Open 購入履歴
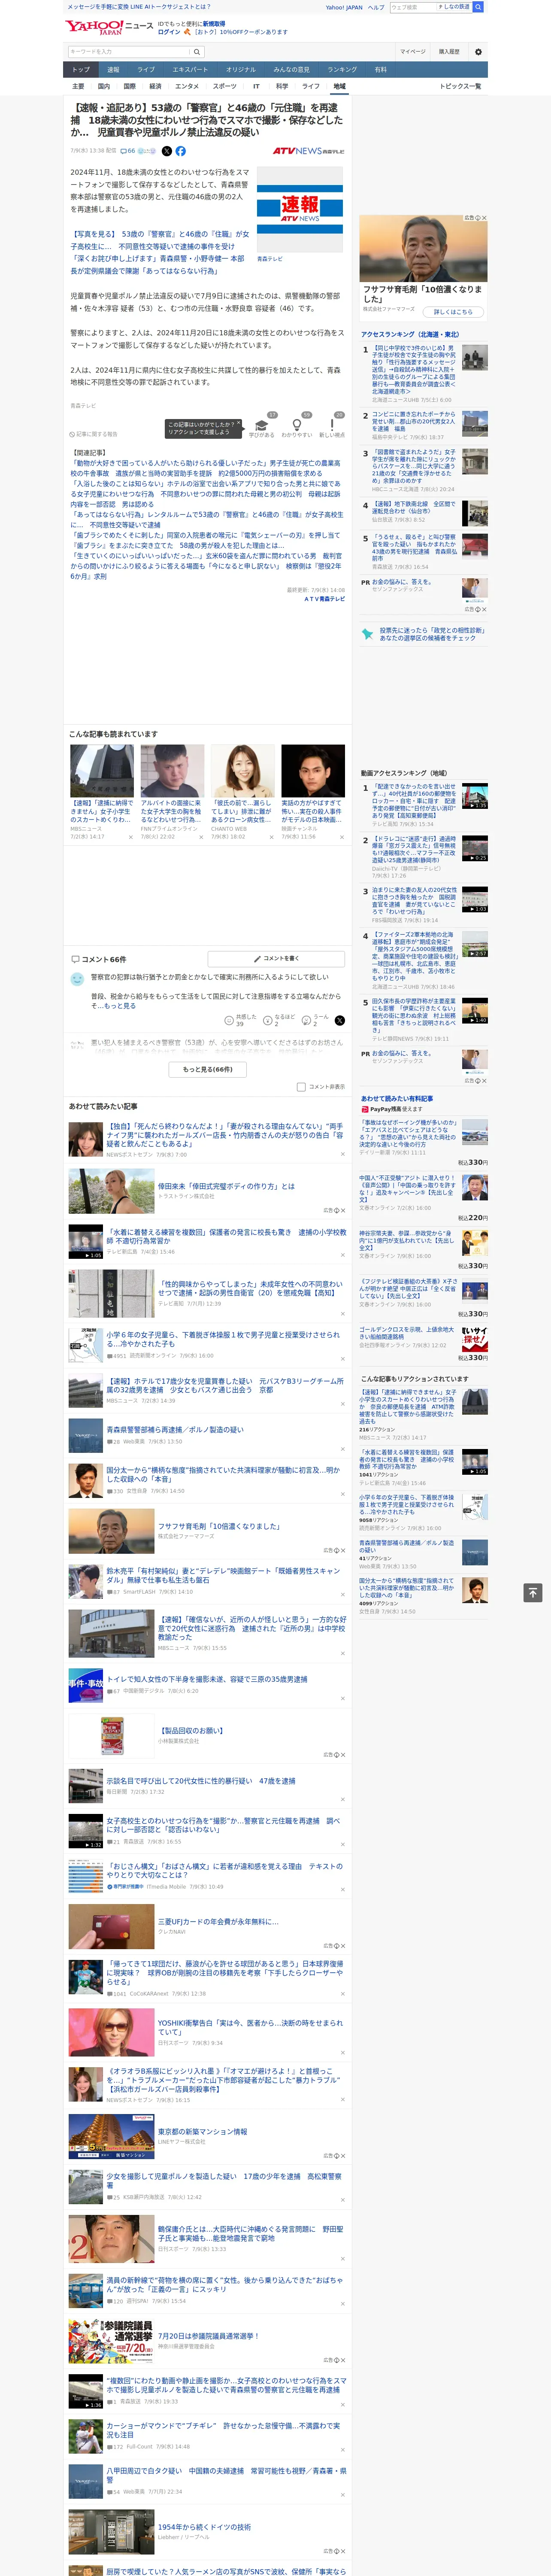Screen dimensions: 551x2576 pyautogui.click(x=449, y=52)
